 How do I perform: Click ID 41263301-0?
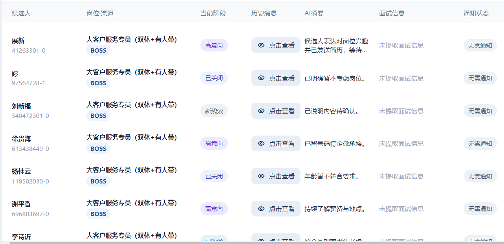point(29,50)
